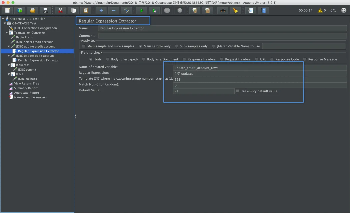This screenshot has height=213, width=350.
Task: Choose 'Body as a Document' radio
Action: [144, 59]
